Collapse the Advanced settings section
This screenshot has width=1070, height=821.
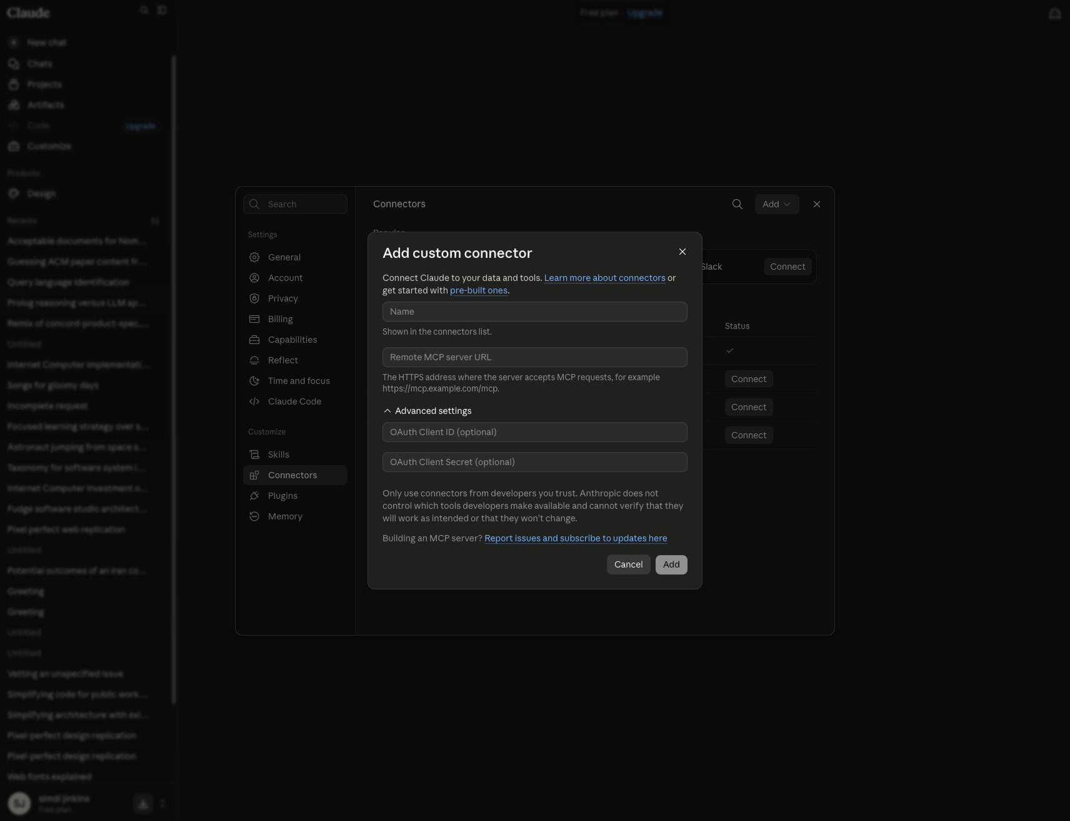coord(427,411)
